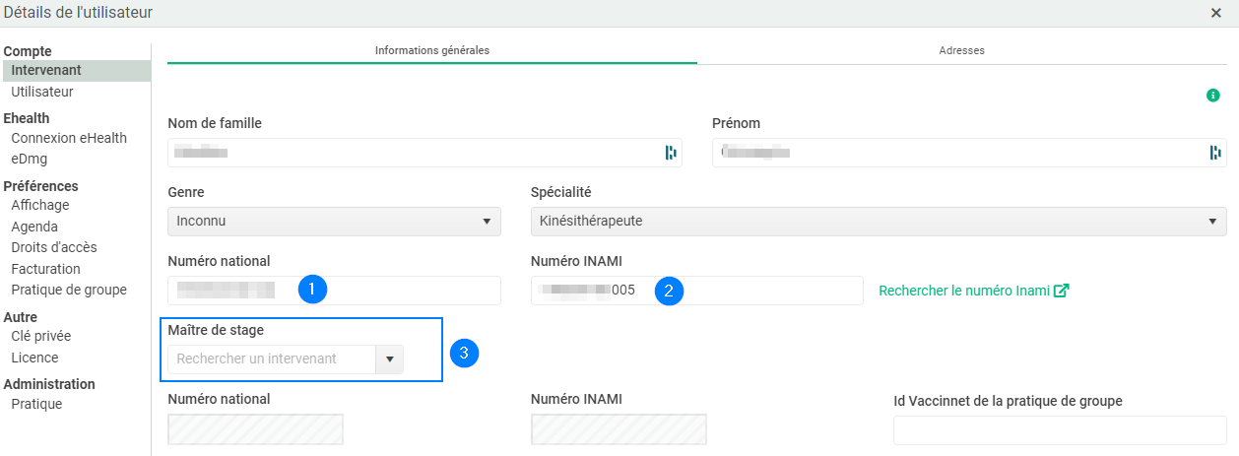
Task: Close the Détails de l'utilisateur dialog
Action: (x=1216, y=13)
